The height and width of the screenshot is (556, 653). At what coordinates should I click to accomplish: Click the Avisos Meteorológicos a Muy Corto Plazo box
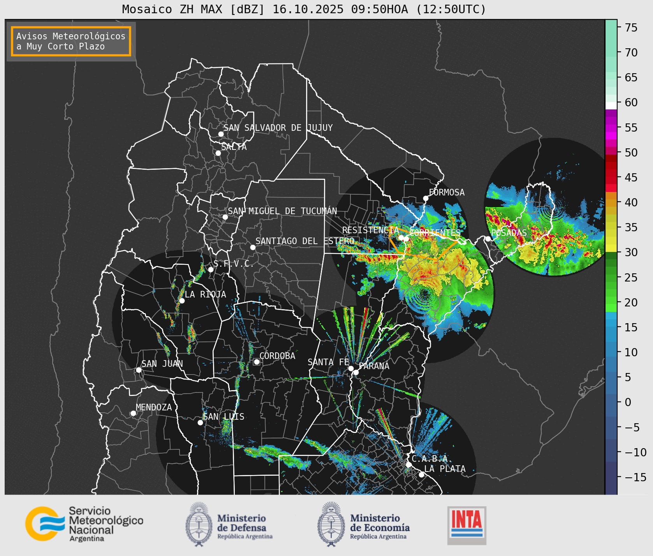71,41
